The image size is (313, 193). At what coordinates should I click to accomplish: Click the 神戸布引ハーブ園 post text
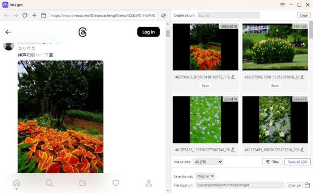(x=35, y=55)
